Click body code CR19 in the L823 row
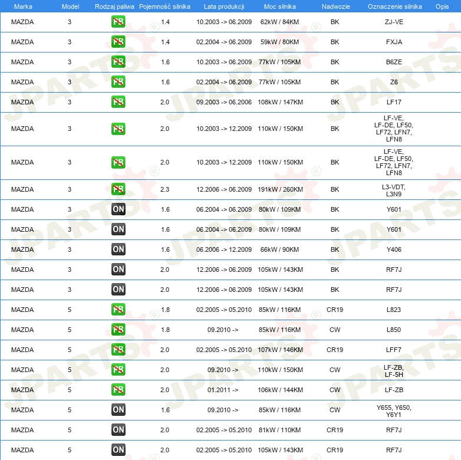 [335, 310]
